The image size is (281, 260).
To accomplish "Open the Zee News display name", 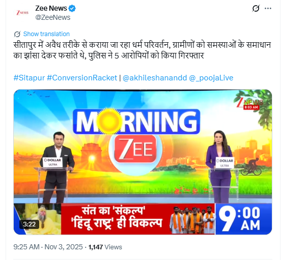I will click(x=51, y=9).
